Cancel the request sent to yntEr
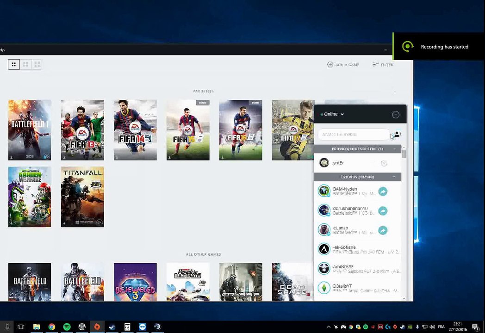 (384, 163)
